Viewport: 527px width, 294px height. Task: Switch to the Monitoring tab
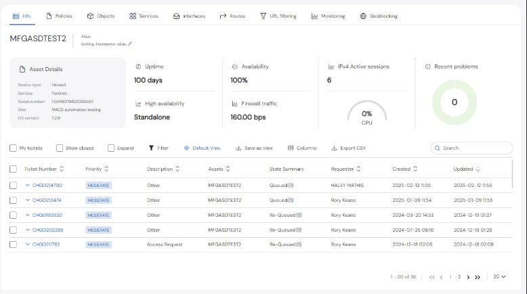coord(328,16)
